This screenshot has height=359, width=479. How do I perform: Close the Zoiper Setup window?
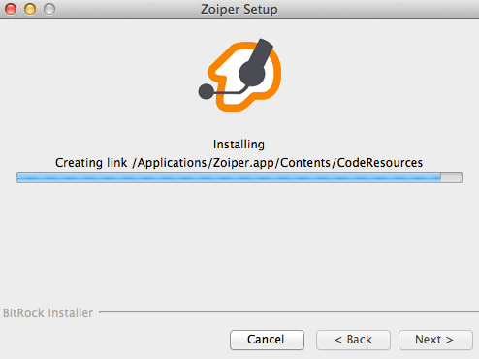tap(11, 9)
